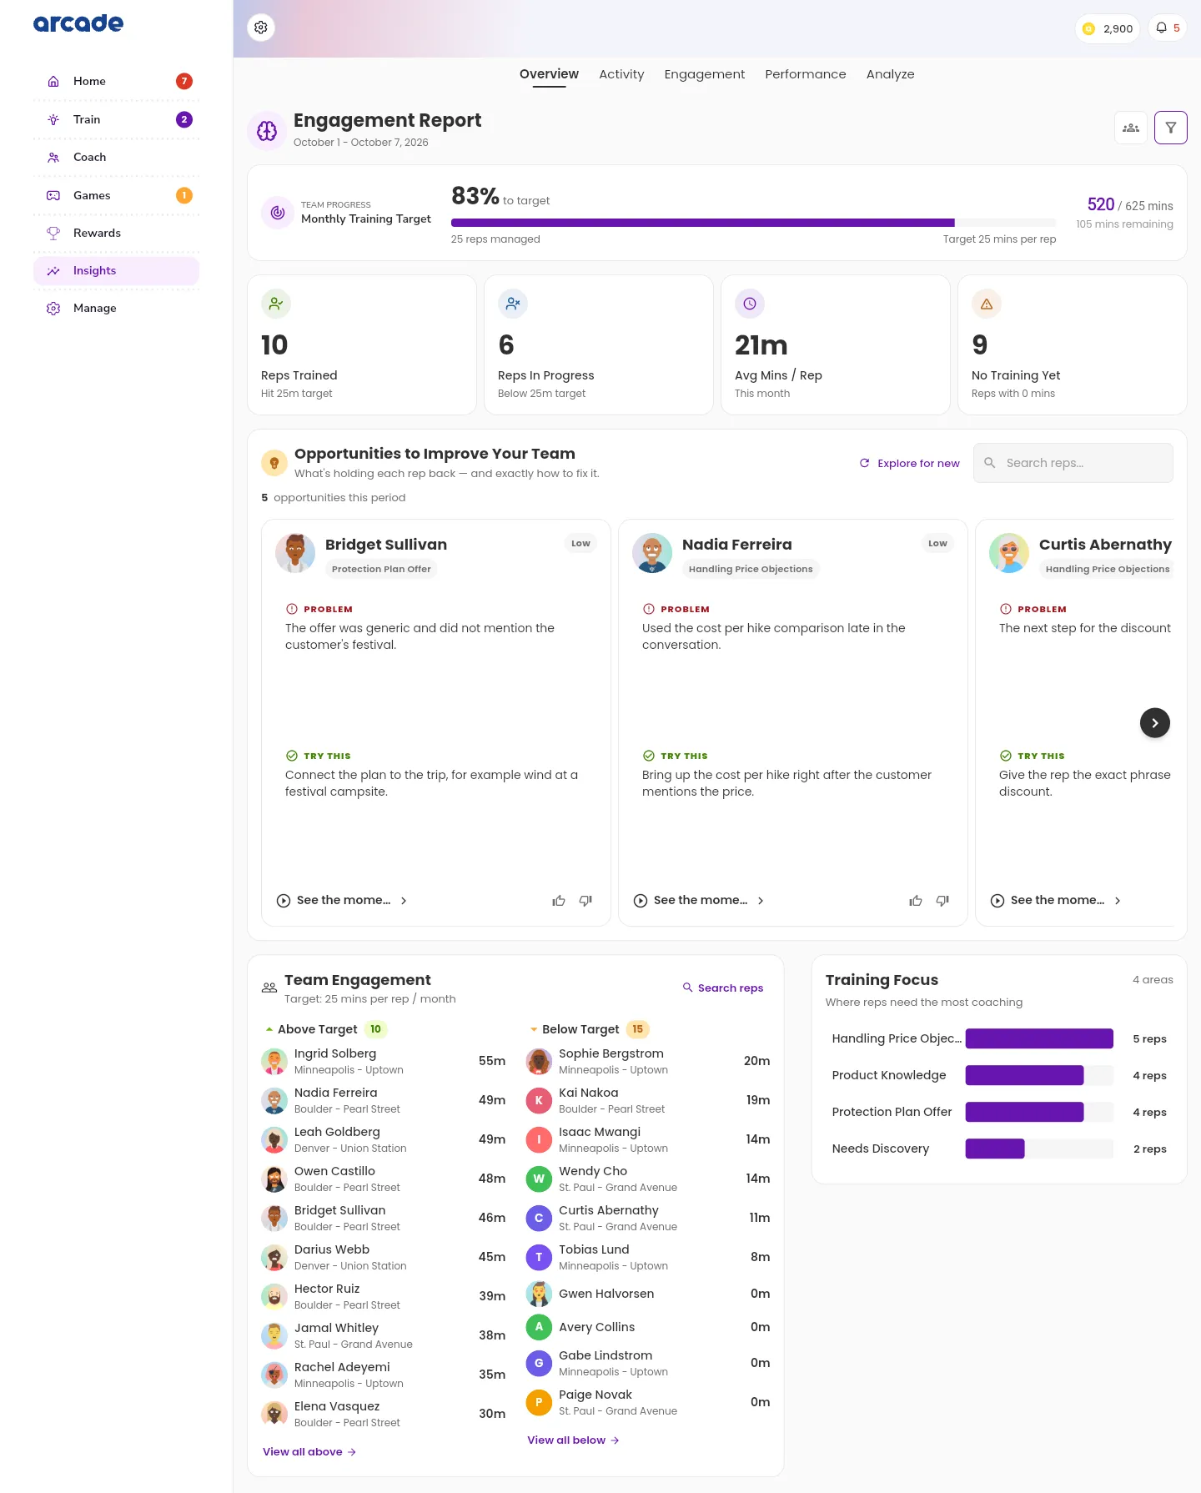Thumbs up Nadia Ferreira's opportunity
This screenshot has width=1201, height=1493.
(916, 901)
